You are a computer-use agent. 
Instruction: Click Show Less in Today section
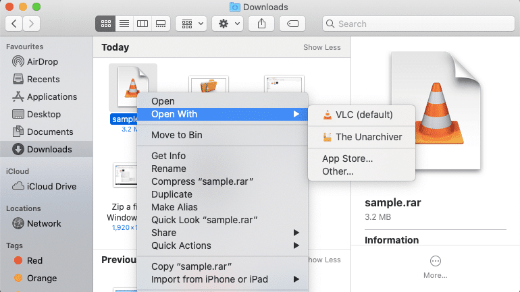[x=322, y=48]
